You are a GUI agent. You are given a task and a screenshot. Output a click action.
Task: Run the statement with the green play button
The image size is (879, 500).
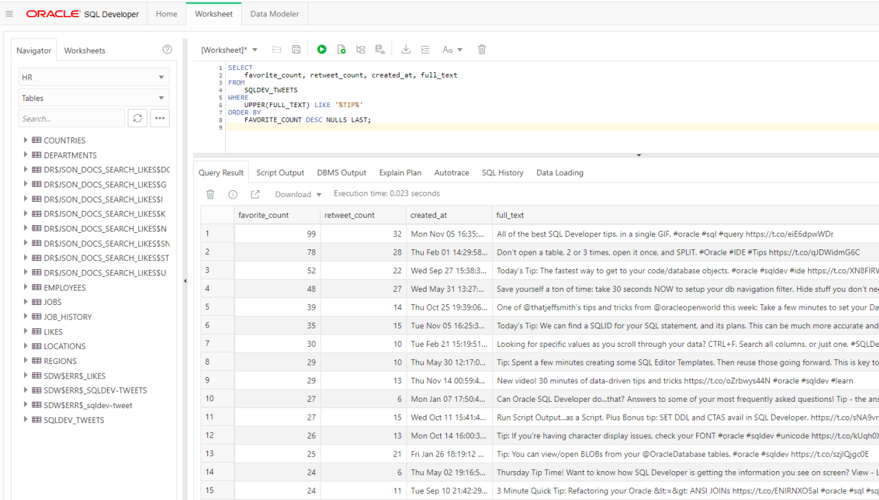click(x=321, y=49)
